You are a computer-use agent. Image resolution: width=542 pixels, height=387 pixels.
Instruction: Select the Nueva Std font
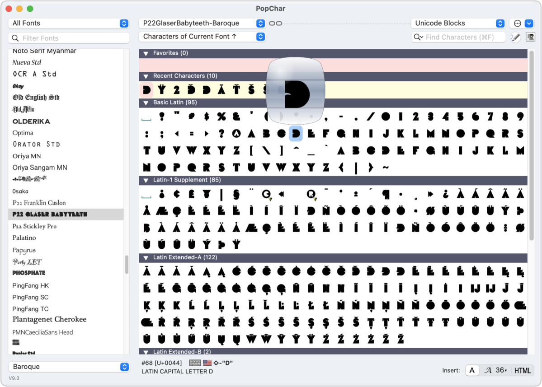tap(27, 62)
